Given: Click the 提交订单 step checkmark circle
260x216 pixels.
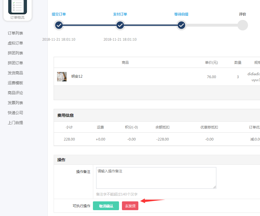Looking at the screenshot, I should pos(59,25).
